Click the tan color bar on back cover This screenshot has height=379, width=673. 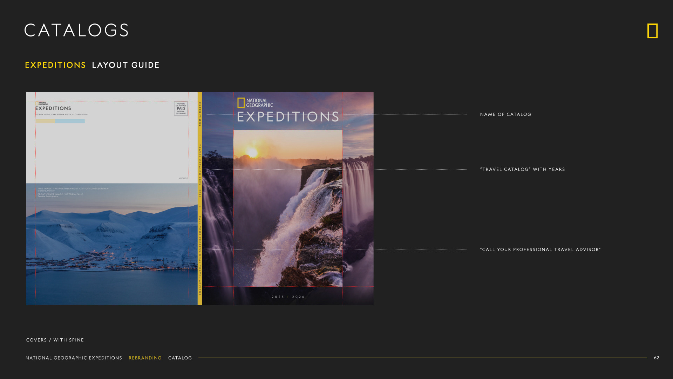(x=45, y=121)
